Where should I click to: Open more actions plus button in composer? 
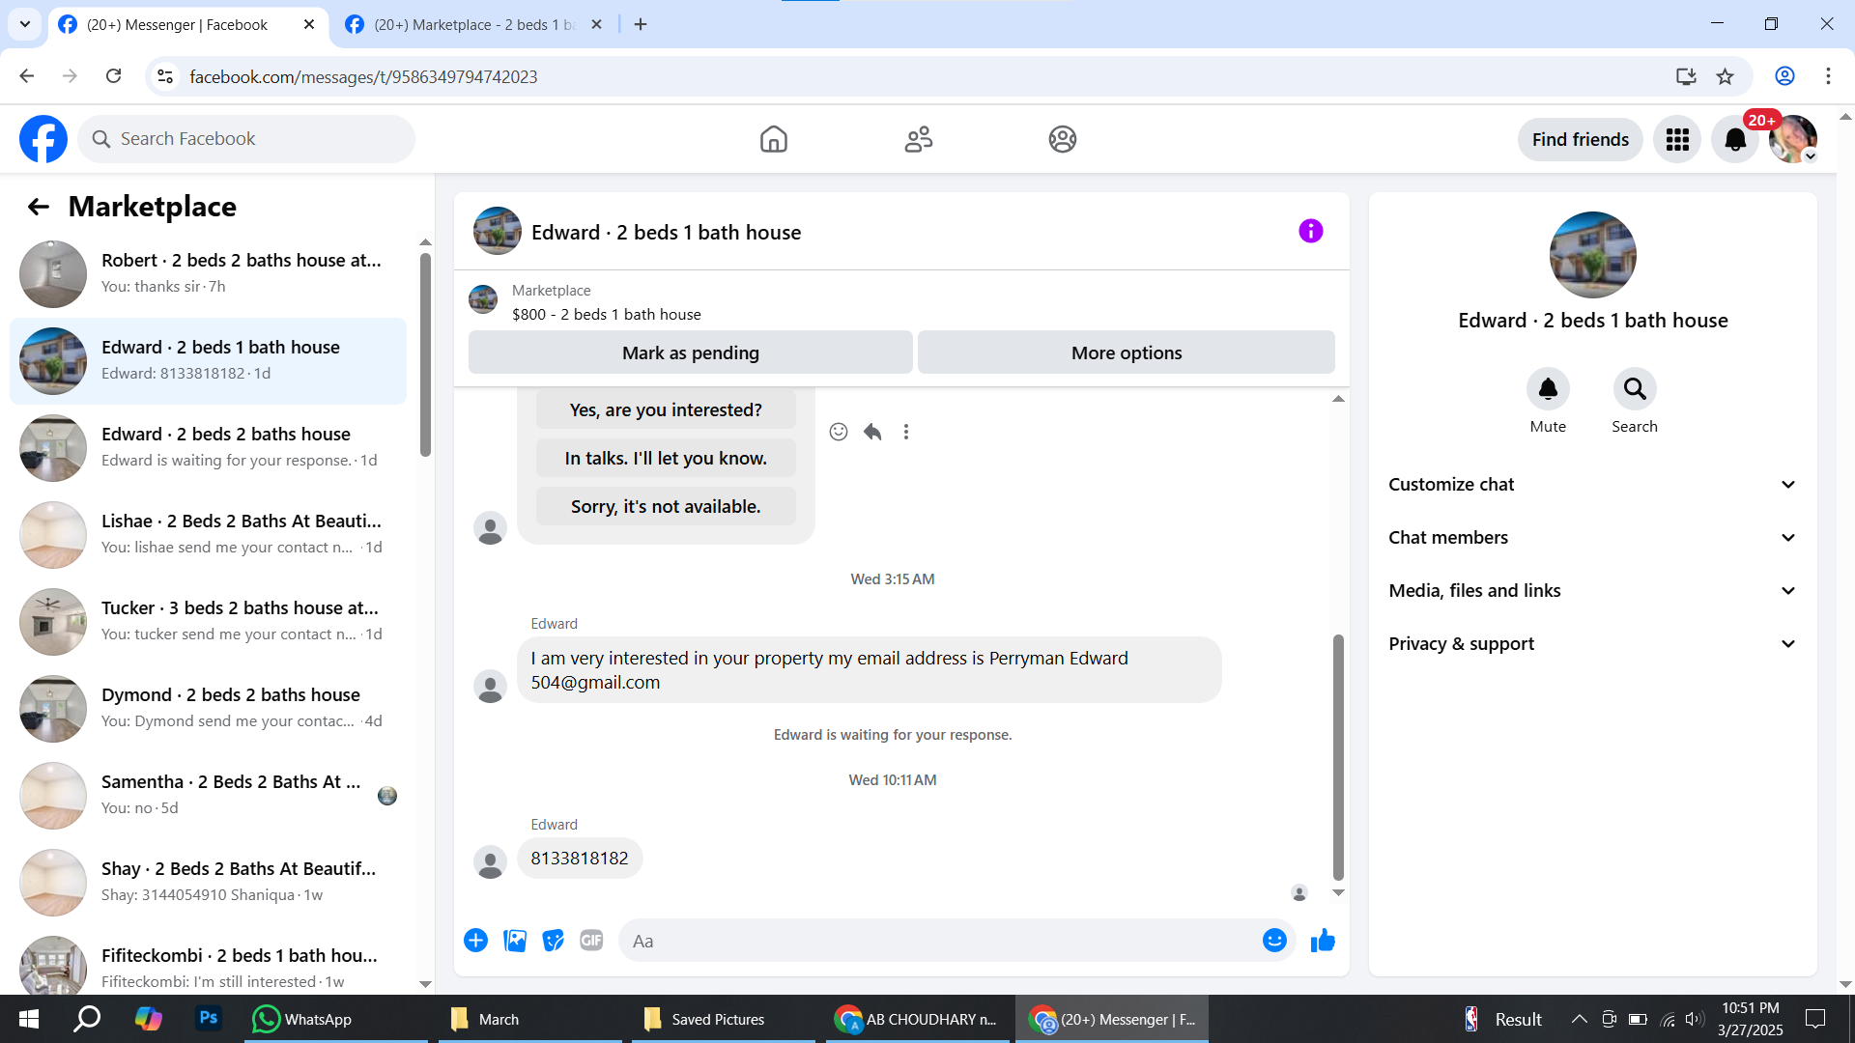[x=476, y=941]
